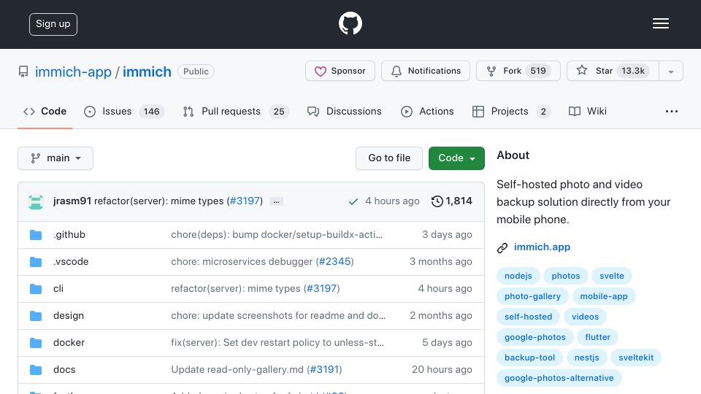This screenshot has width=701, height=394.
Task: Open the cli folder
Action: coord(58,289)
